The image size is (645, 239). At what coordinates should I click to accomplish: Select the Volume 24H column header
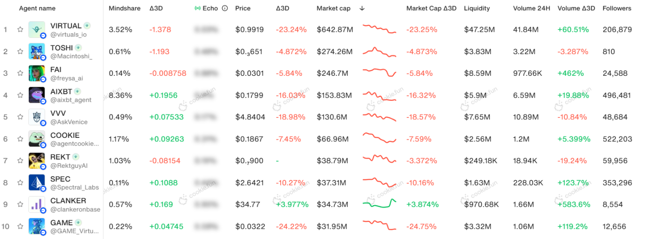pyautogui.click(x=531, y=8)
